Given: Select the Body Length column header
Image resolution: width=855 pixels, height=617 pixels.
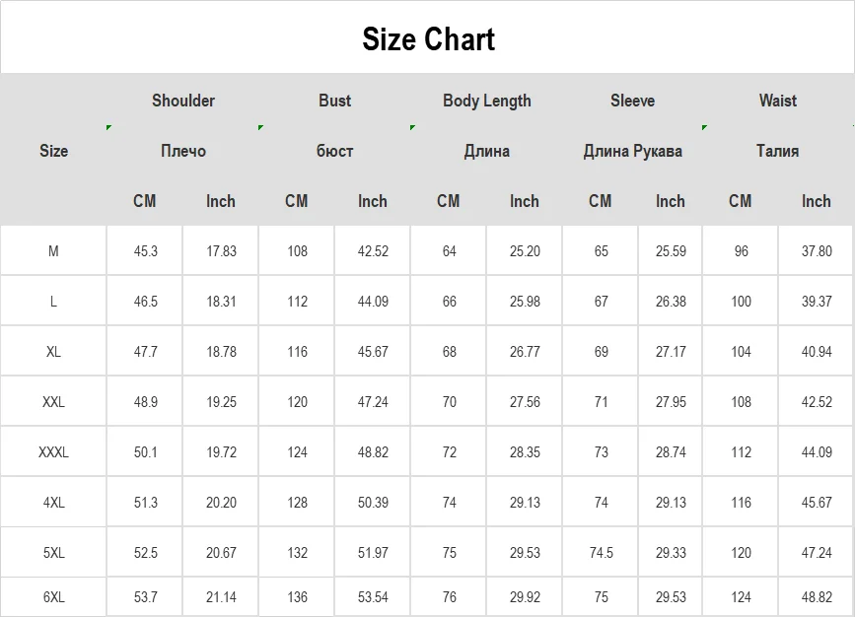Looking at the screenshot, I should [486, 101].
